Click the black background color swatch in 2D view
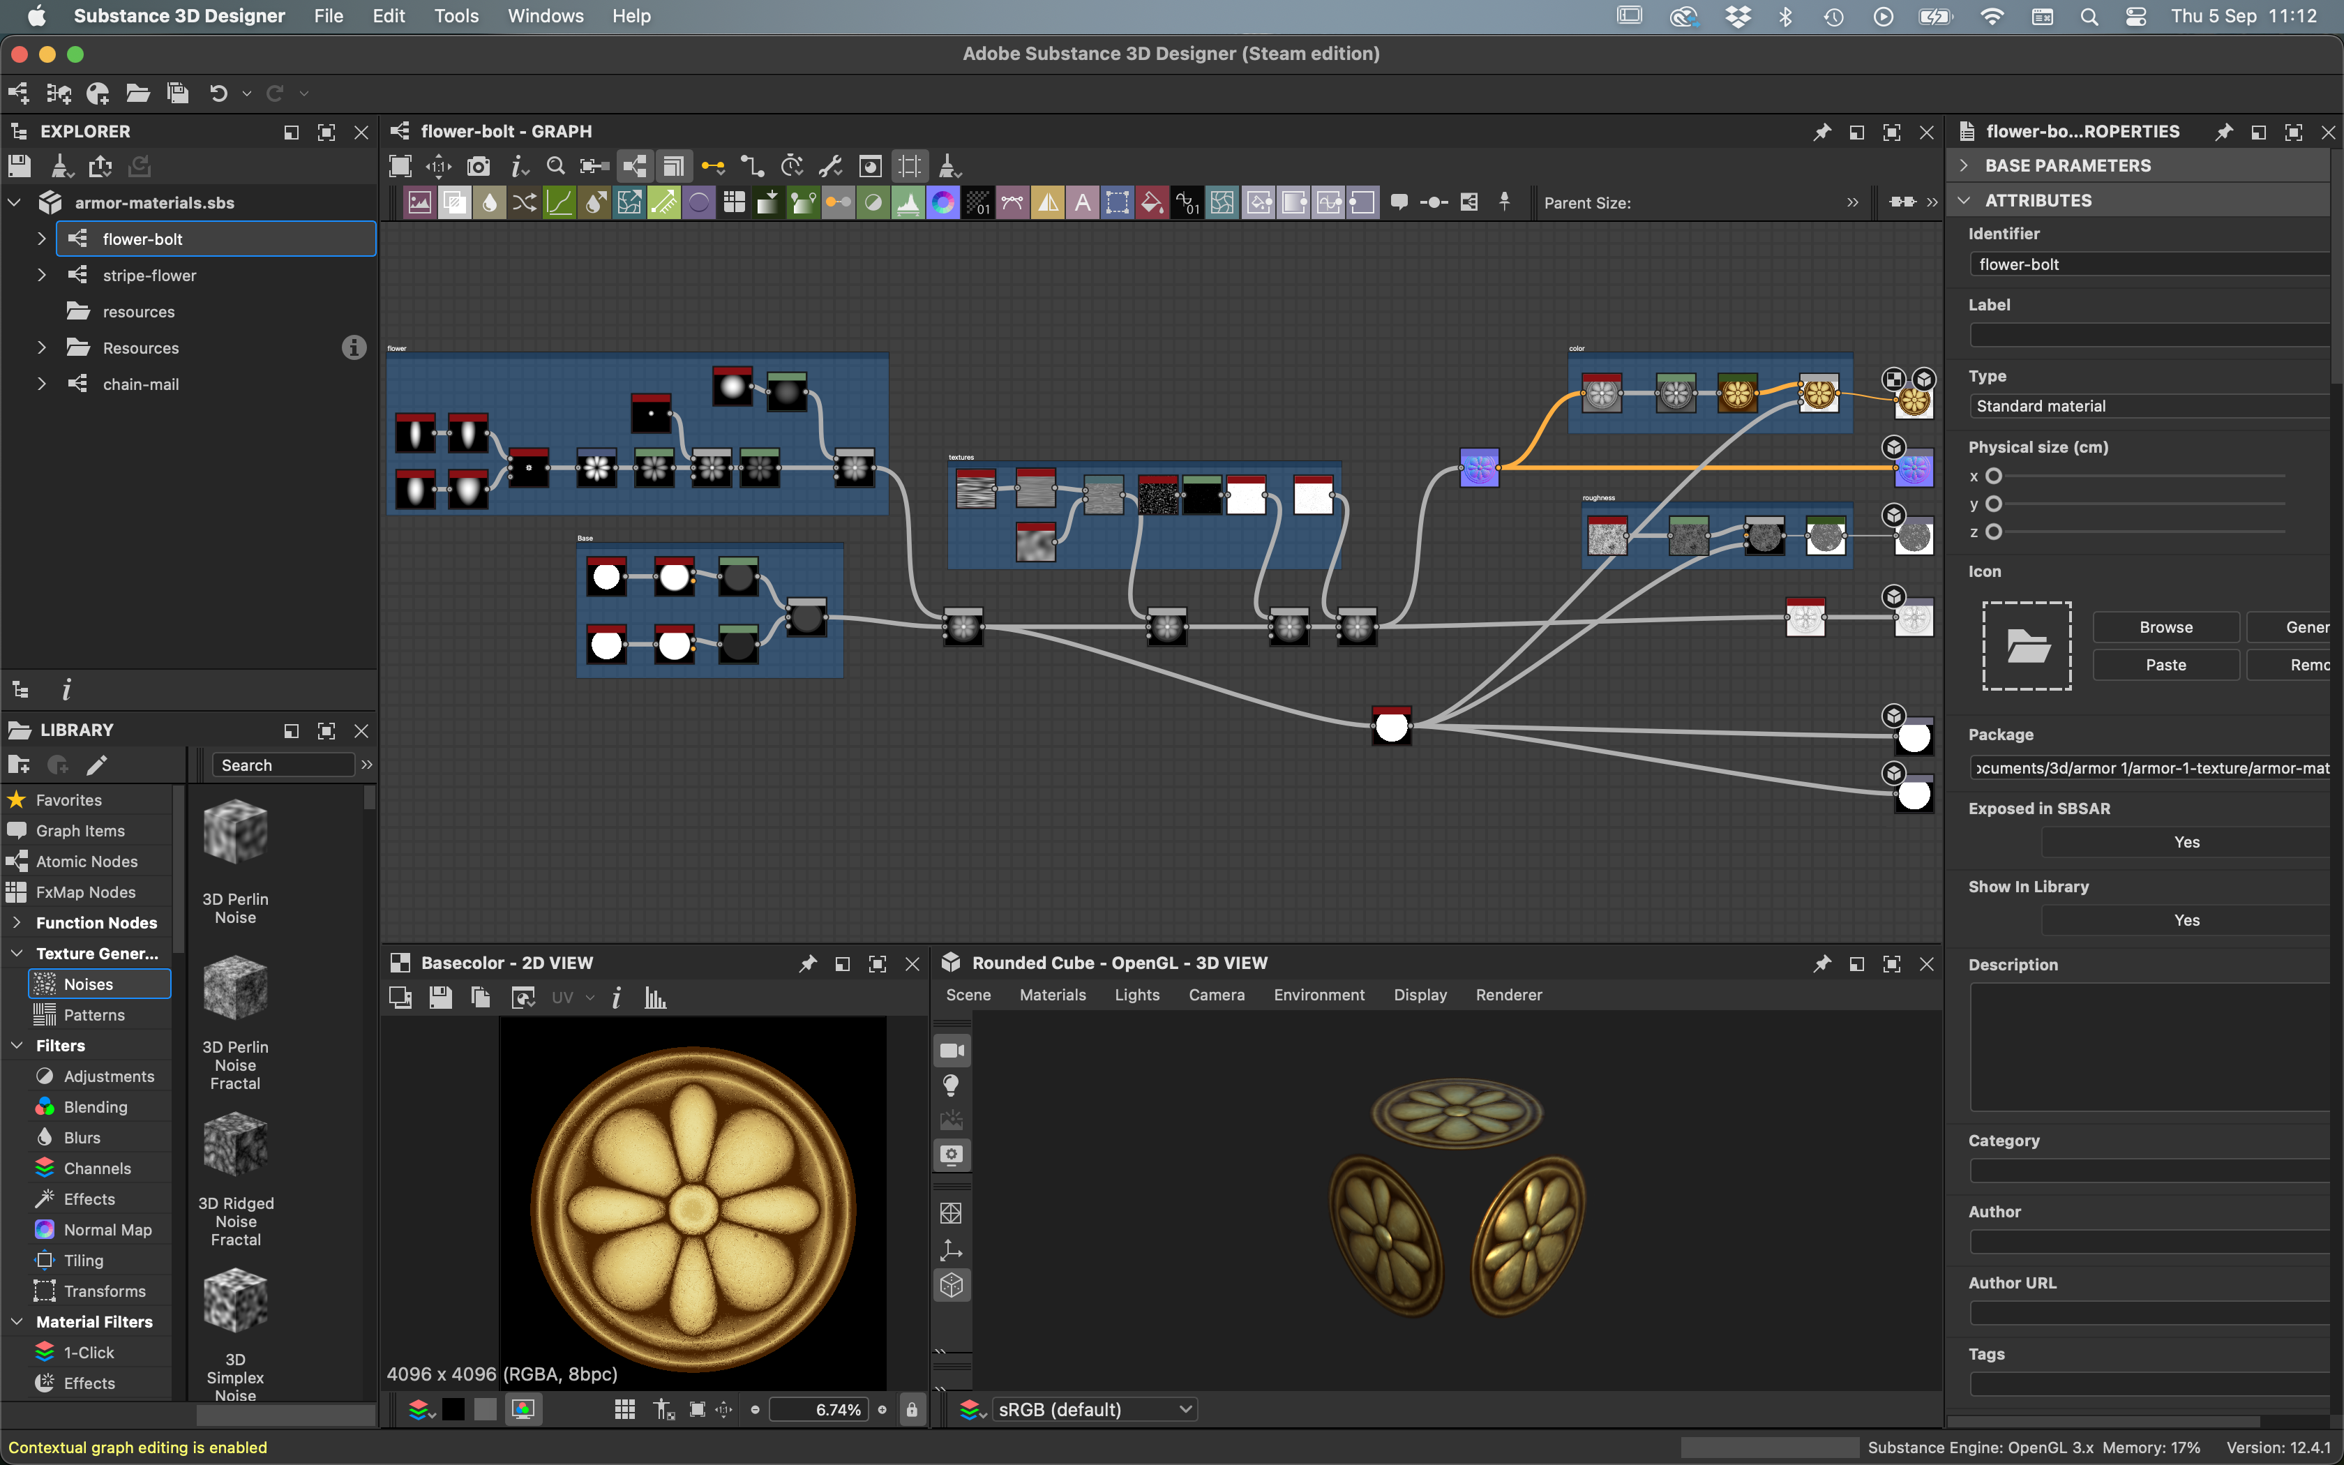 click(453, 1410)
